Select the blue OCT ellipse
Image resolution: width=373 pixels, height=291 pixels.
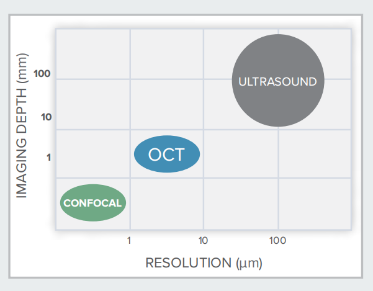[x=167, y=154]
